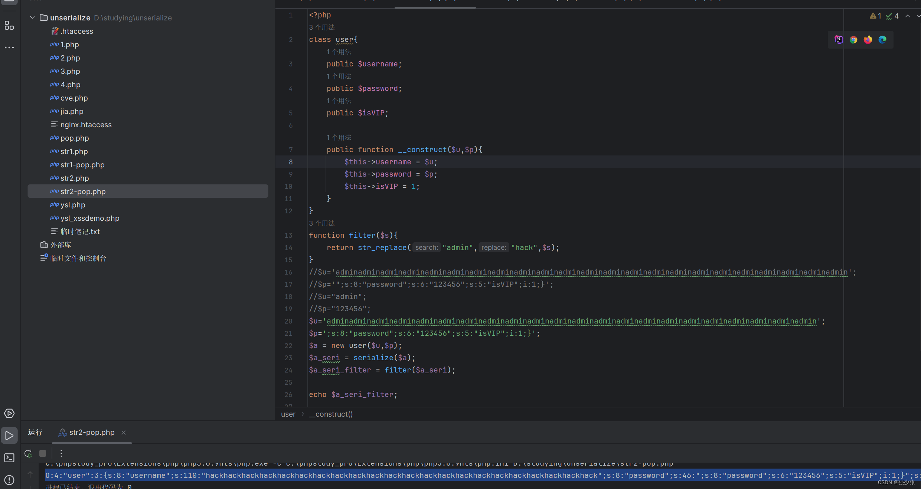Open the page in Chrome browser
The image size is (921, 489).
pos(853,40)
